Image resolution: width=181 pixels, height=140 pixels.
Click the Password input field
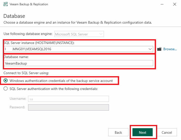pyautogui.click(x=69, y=107)
